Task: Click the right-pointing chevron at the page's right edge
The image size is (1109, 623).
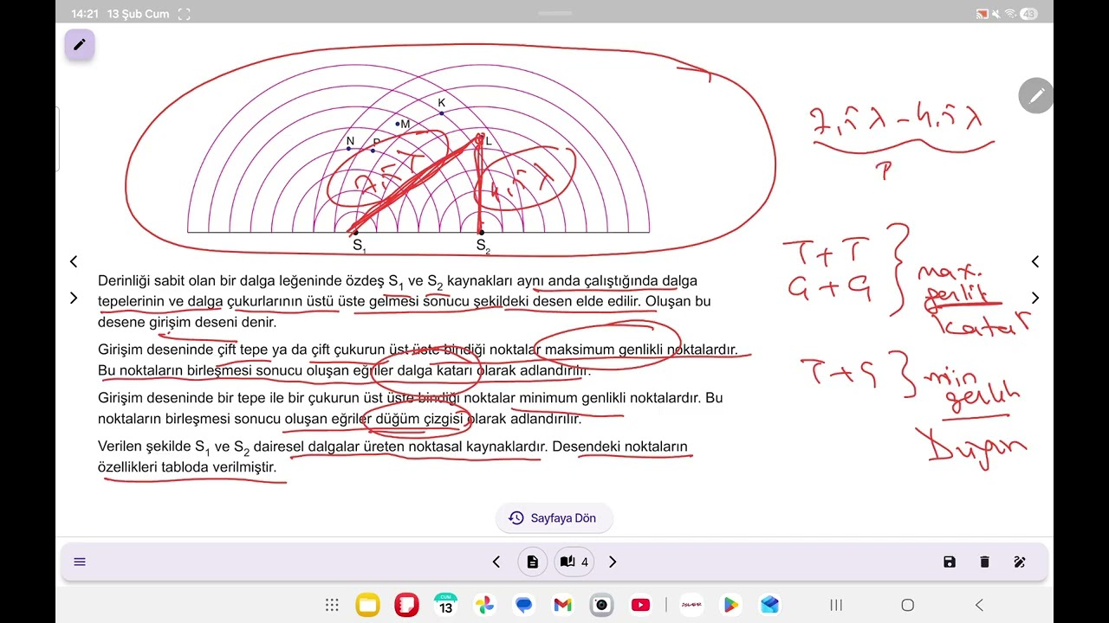Action: point(1035,298)
